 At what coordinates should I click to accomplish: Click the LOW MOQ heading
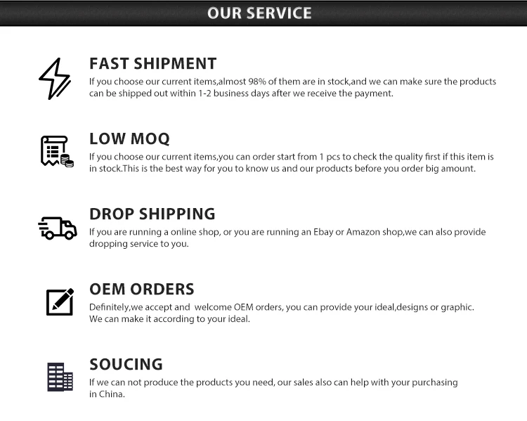[129, 138]
